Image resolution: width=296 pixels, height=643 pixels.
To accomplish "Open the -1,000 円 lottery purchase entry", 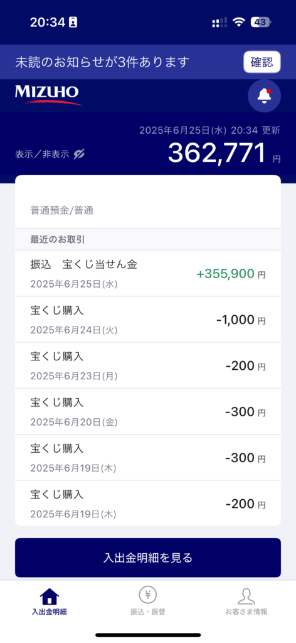I will point(148,320).
